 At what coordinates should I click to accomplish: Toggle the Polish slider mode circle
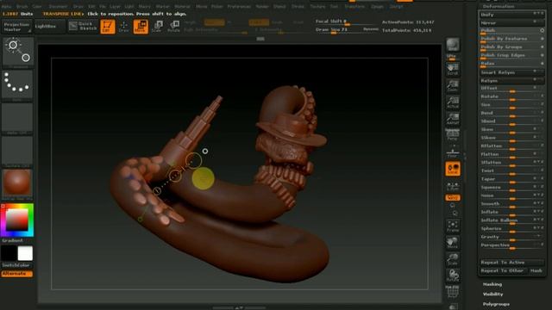543,31
